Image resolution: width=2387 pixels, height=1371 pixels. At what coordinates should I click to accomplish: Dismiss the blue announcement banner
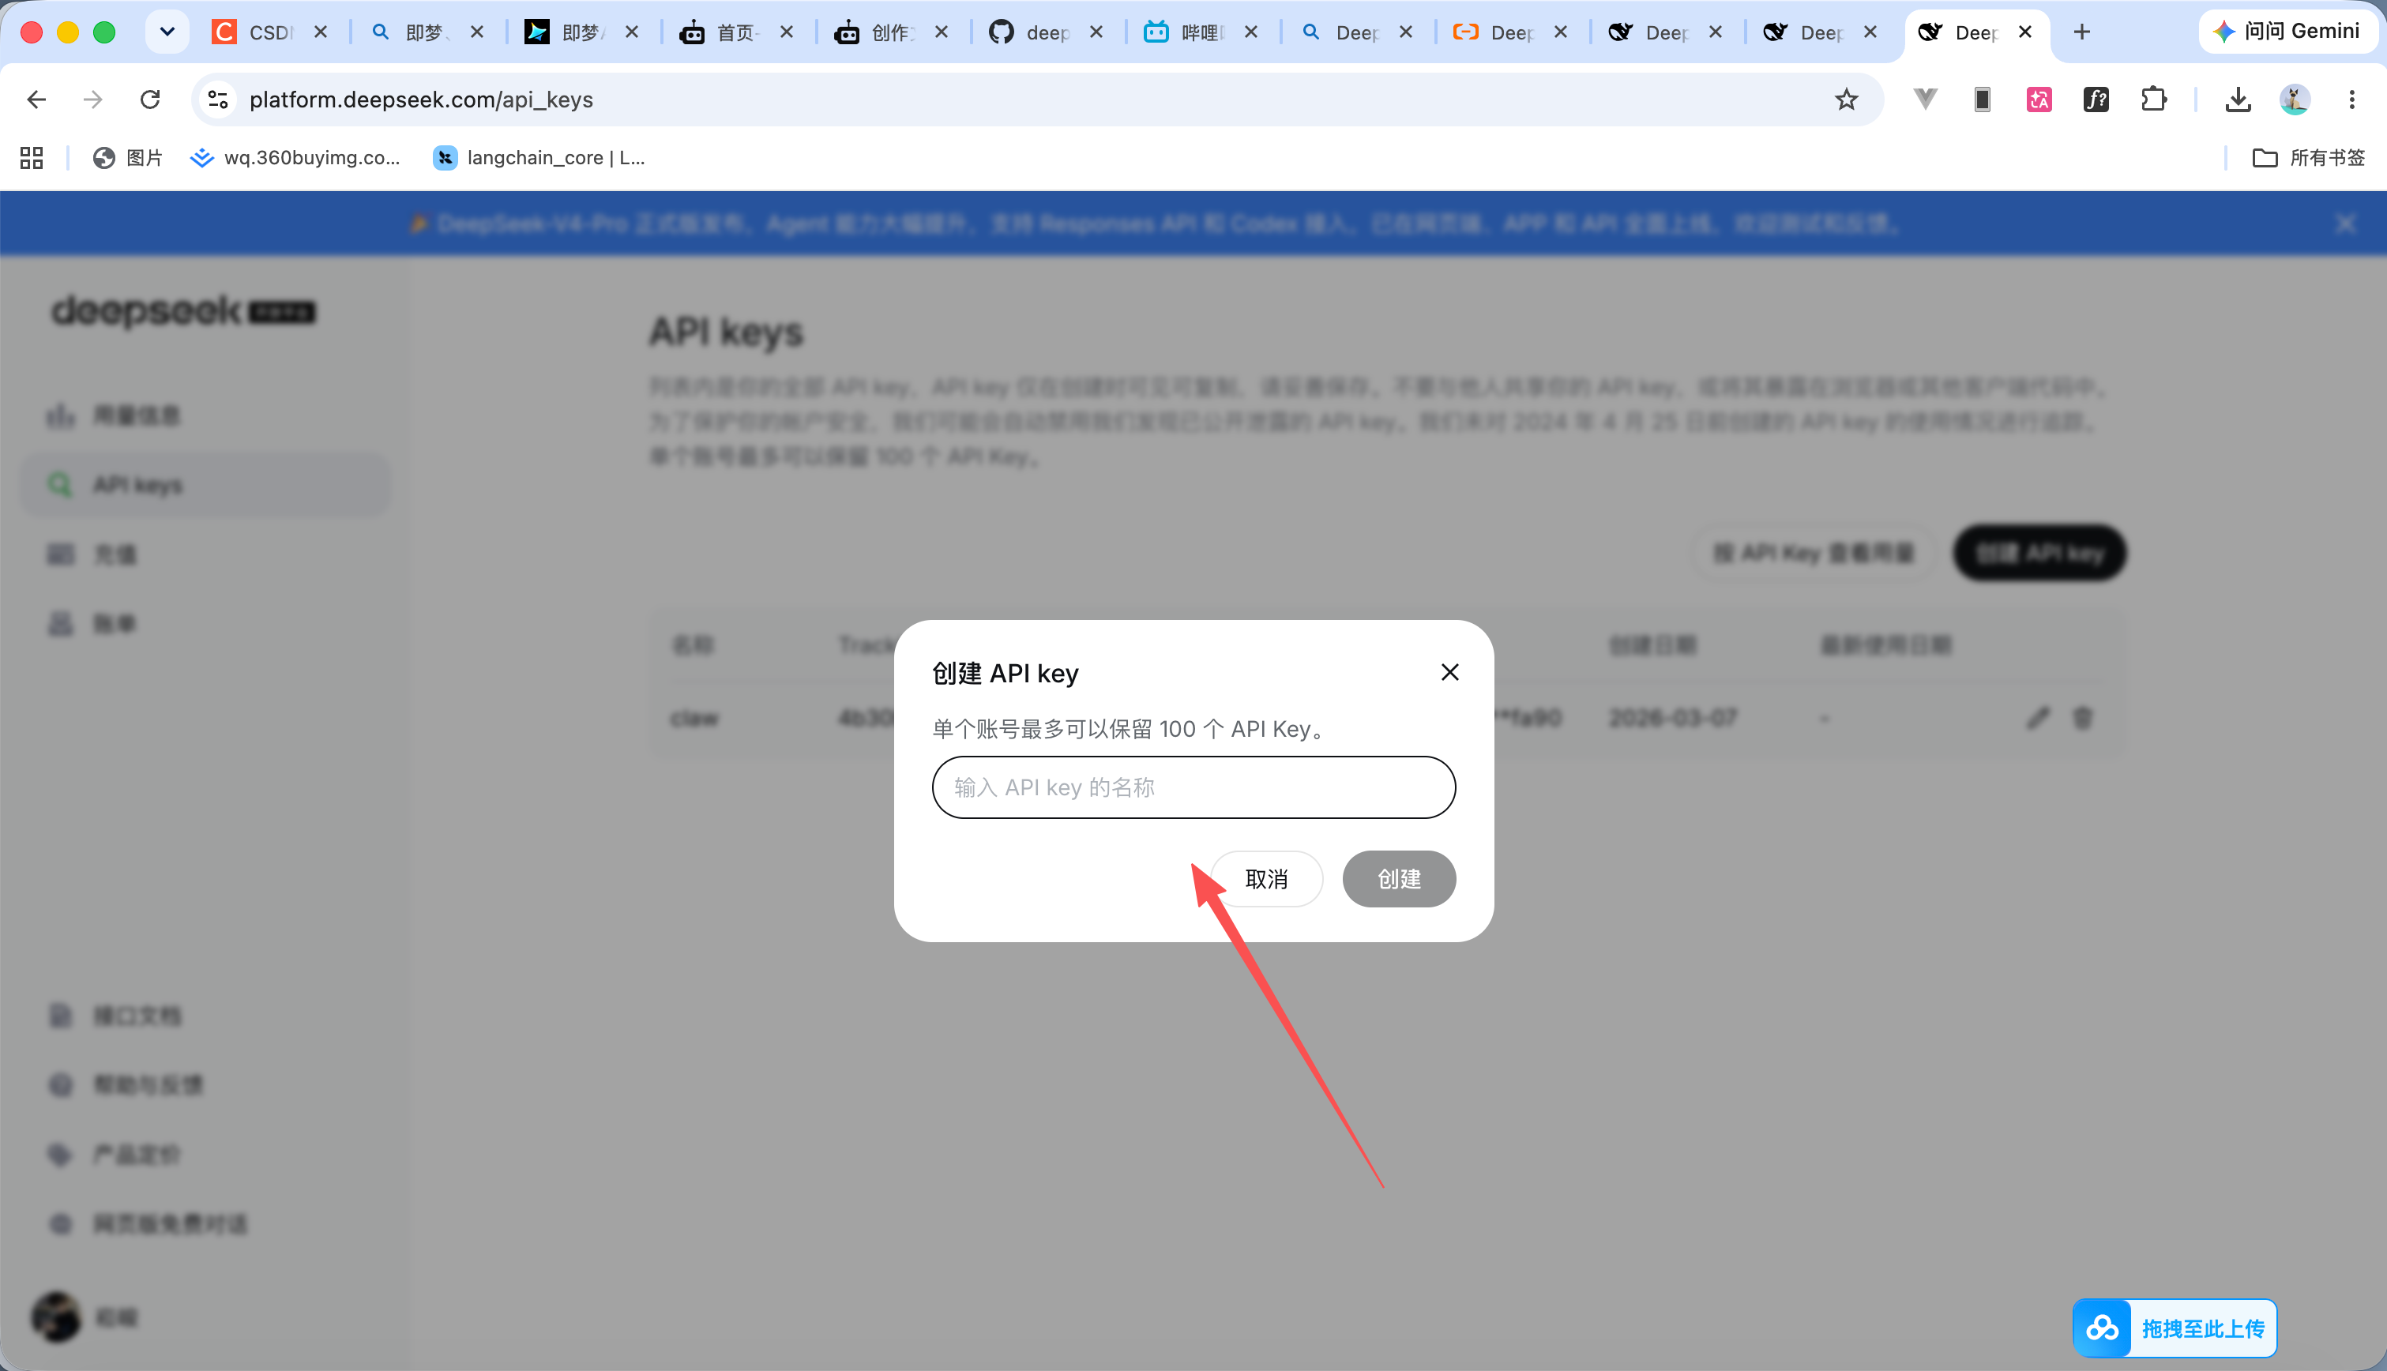(x=2344, y=223)
